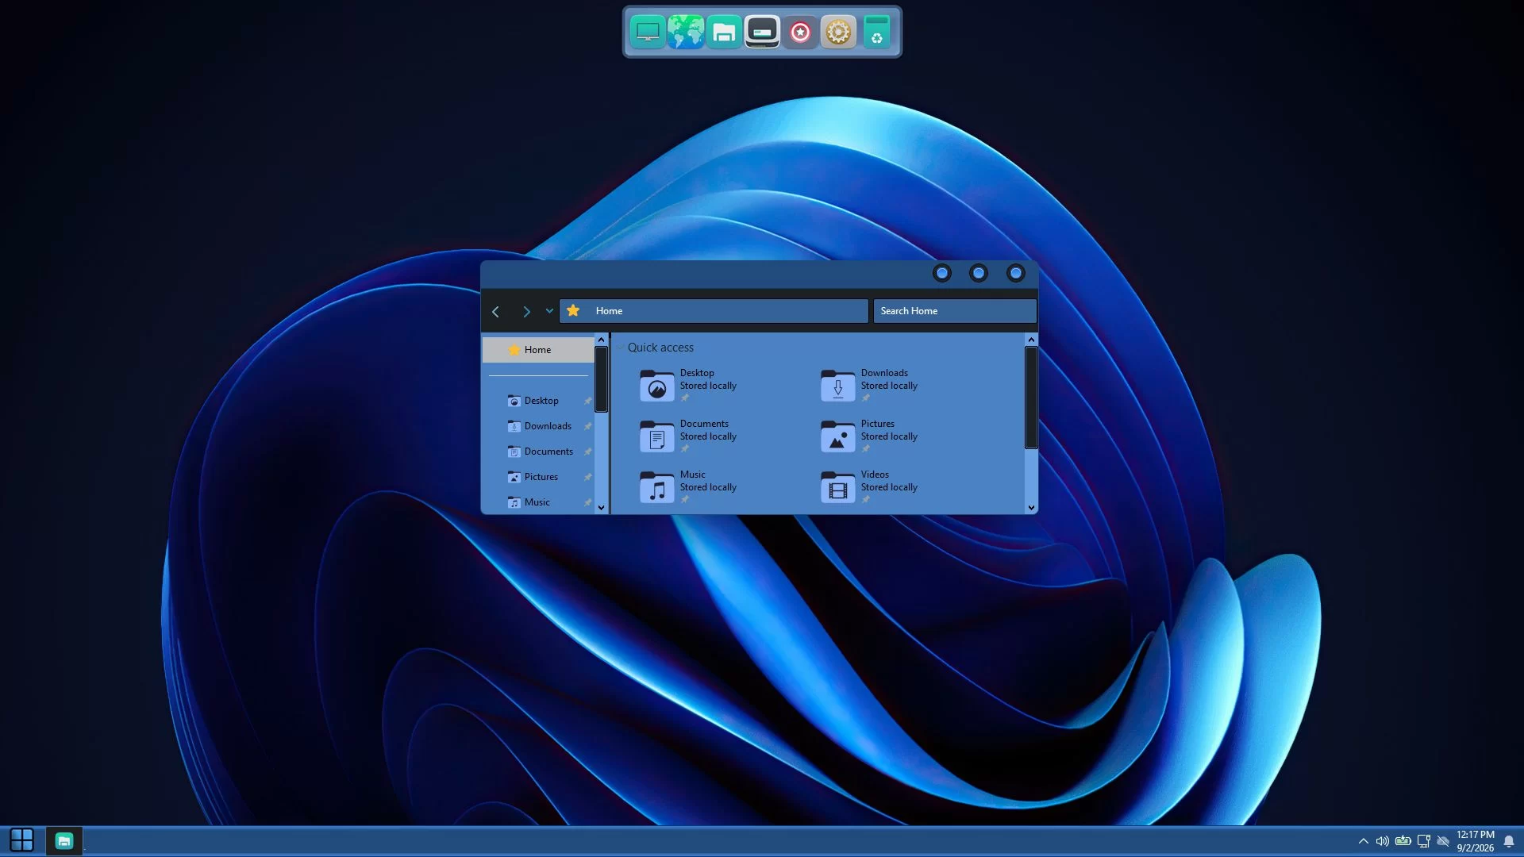This screenshot has width=1524, height=857.
Task: Open the recent locations dropdown arrow
Action: 549,311
